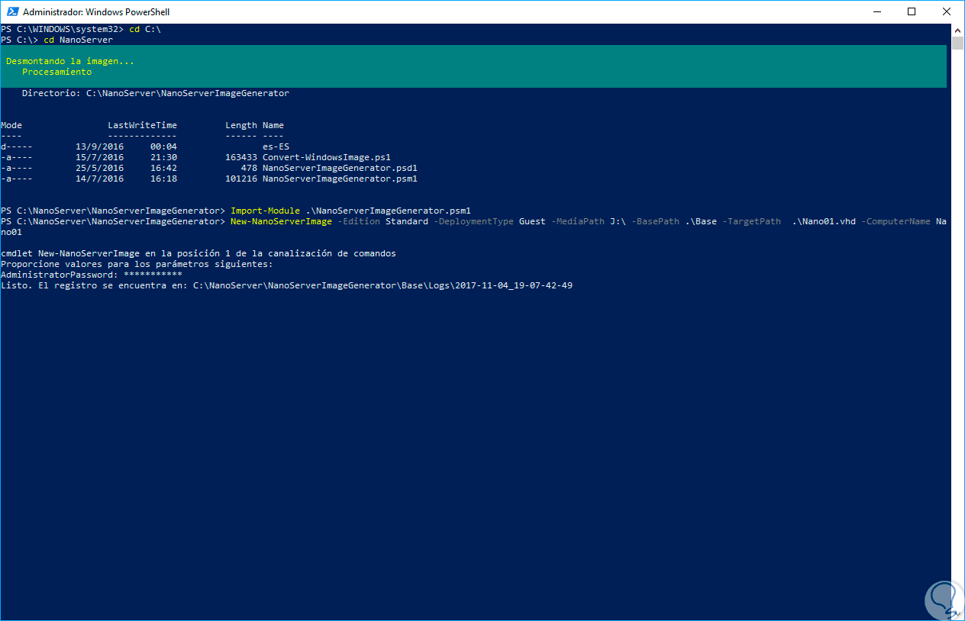965x621 pixels.
Task: Click the scrollbar down arrow
Action: tap(957, 614)
